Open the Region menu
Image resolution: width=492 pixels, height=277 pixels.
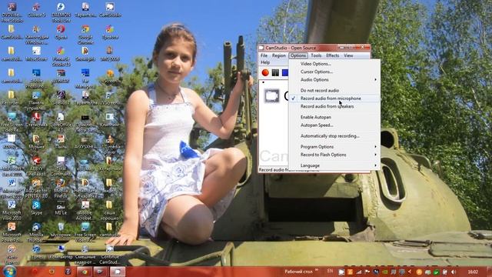click(278, 55)
